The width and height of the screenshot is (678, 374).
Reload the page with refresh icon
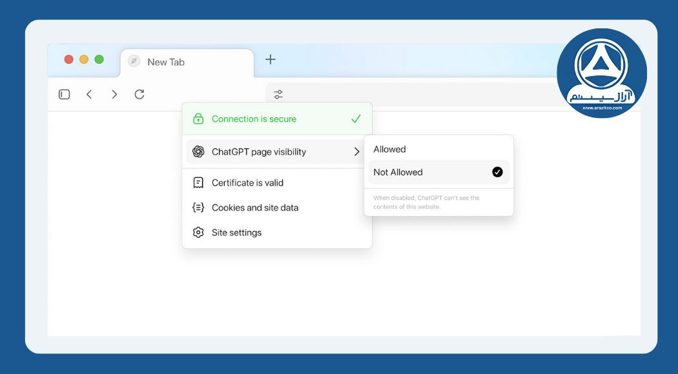click(x=139, y=94)
